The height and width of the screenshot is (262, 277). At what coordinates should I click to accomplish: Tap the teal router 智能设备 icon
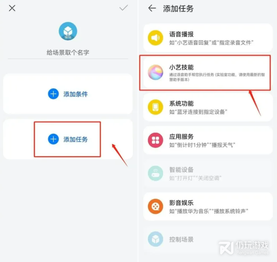156,173
